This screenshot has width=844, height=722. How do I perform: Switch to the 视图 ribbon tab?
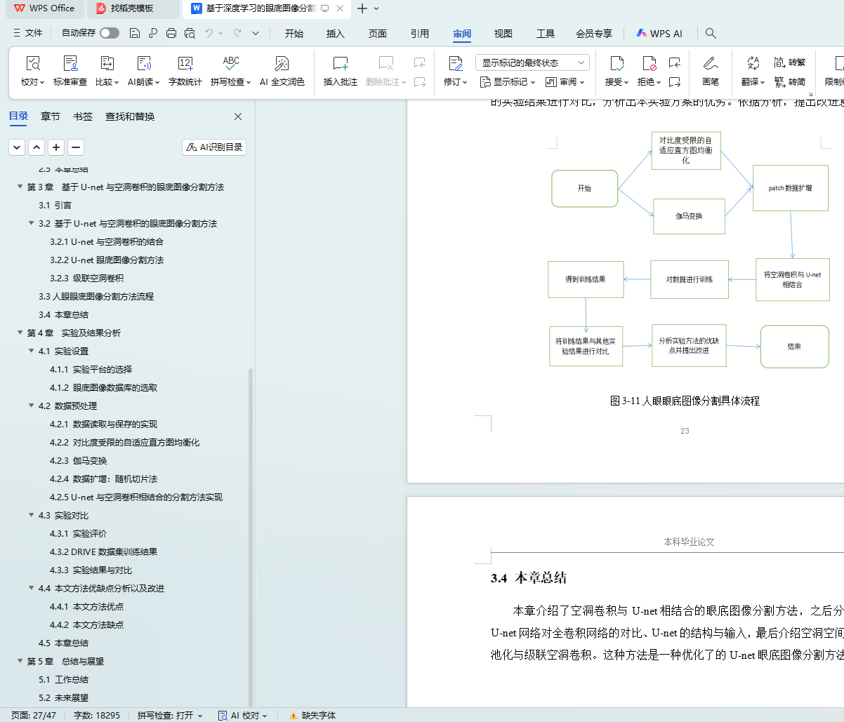503,34
